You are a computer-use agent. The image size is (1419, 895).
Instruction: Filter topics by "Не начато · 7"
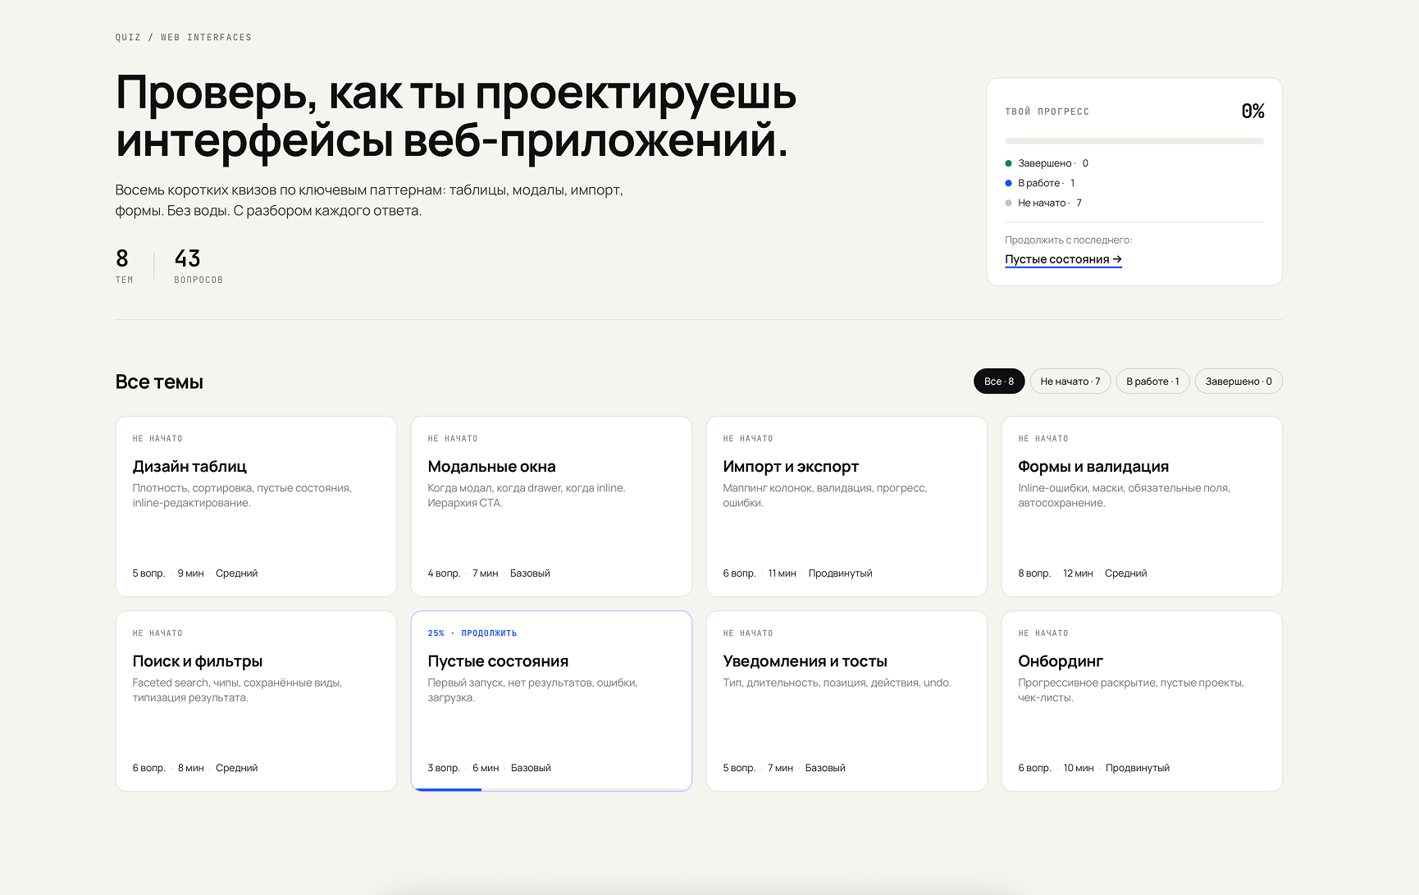[x=1070, y=381]
